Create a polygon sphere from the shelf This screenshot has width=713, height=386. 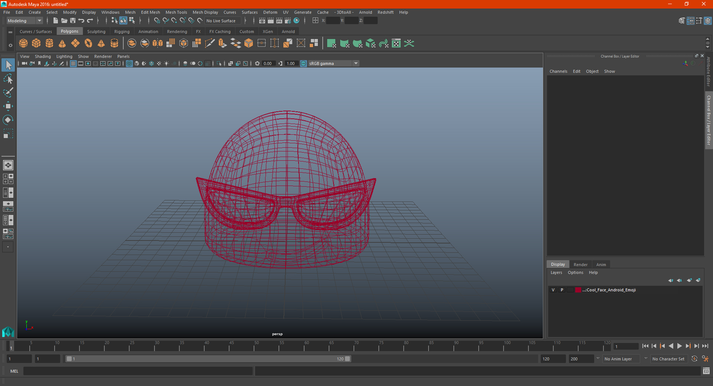tap(23, 43)
